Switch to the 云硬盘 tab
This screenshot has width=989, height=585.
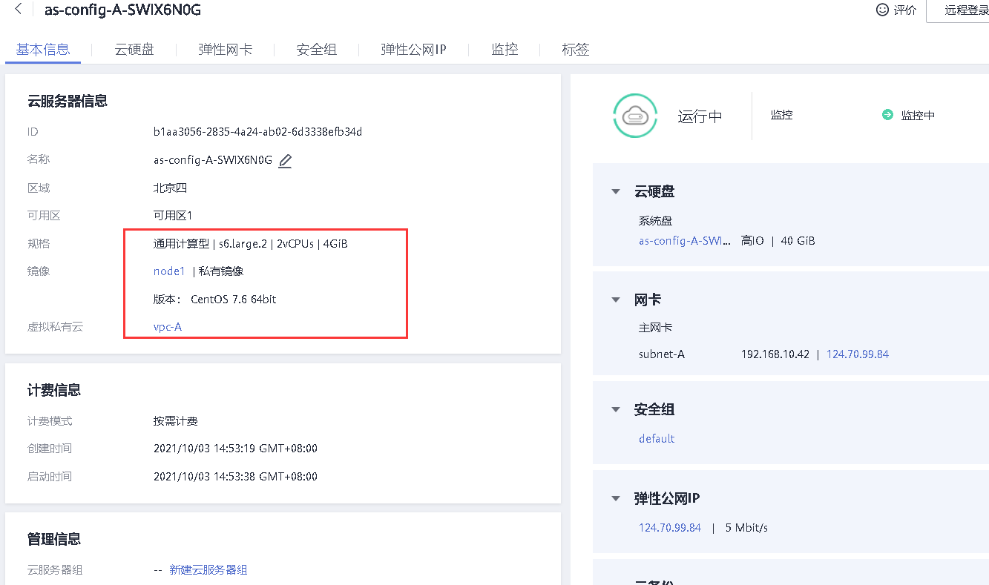click(x=134, y=50)
